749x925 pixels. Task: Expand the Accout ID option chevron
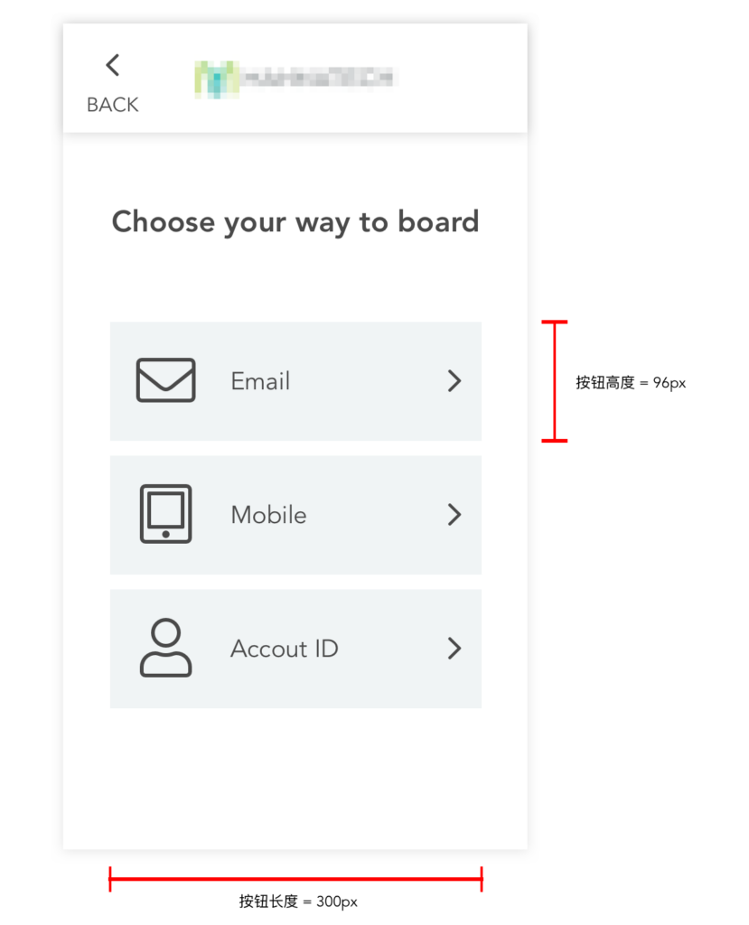coord(454,649)
